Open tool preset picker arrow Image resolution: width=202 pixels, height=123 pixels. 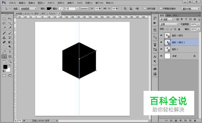10,9
